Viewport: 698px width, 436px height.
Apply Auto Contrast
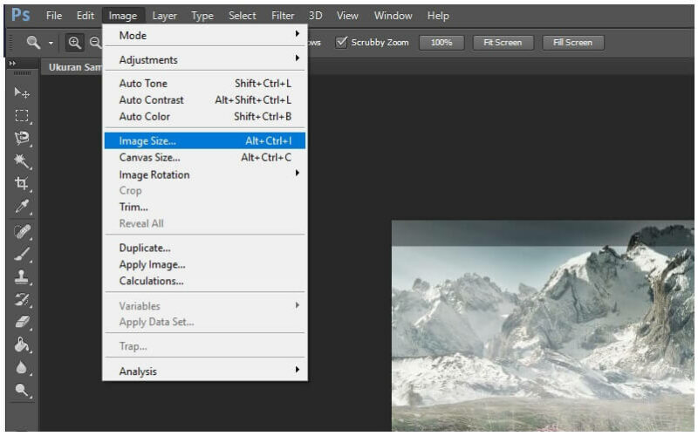coord(205,99)
